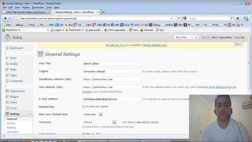Open the Tools menu in the menu bar

(x=49, y=7)
